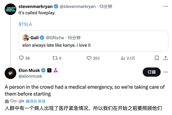Click stevenmarkryan's blue verified badge

point(56,6)
